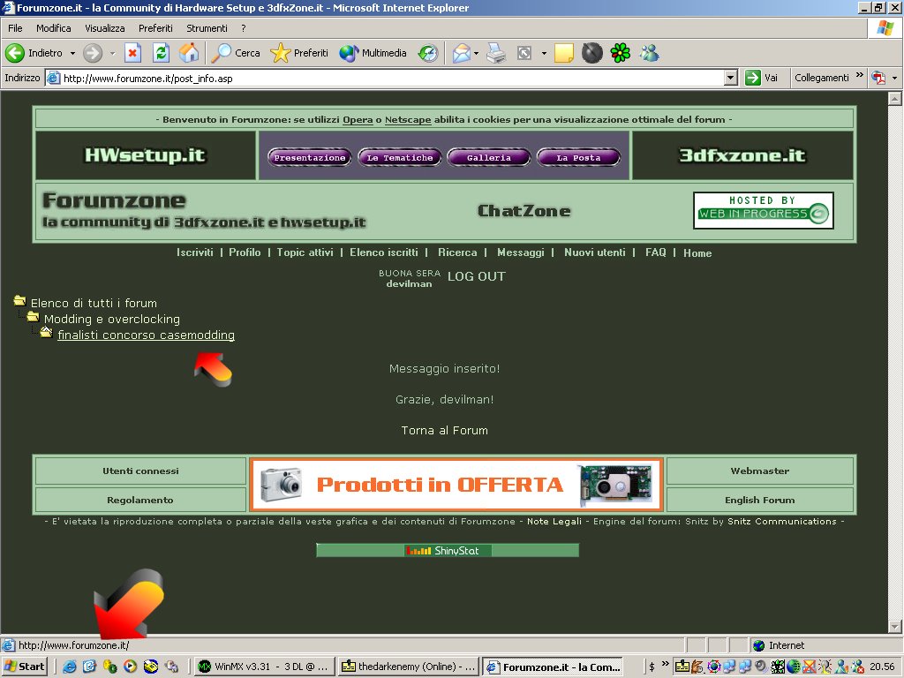Screen dimensions: 904x678
Task: Click the Indietro back arrow icon
Action: pyautogui.click(x=15, y=53)
